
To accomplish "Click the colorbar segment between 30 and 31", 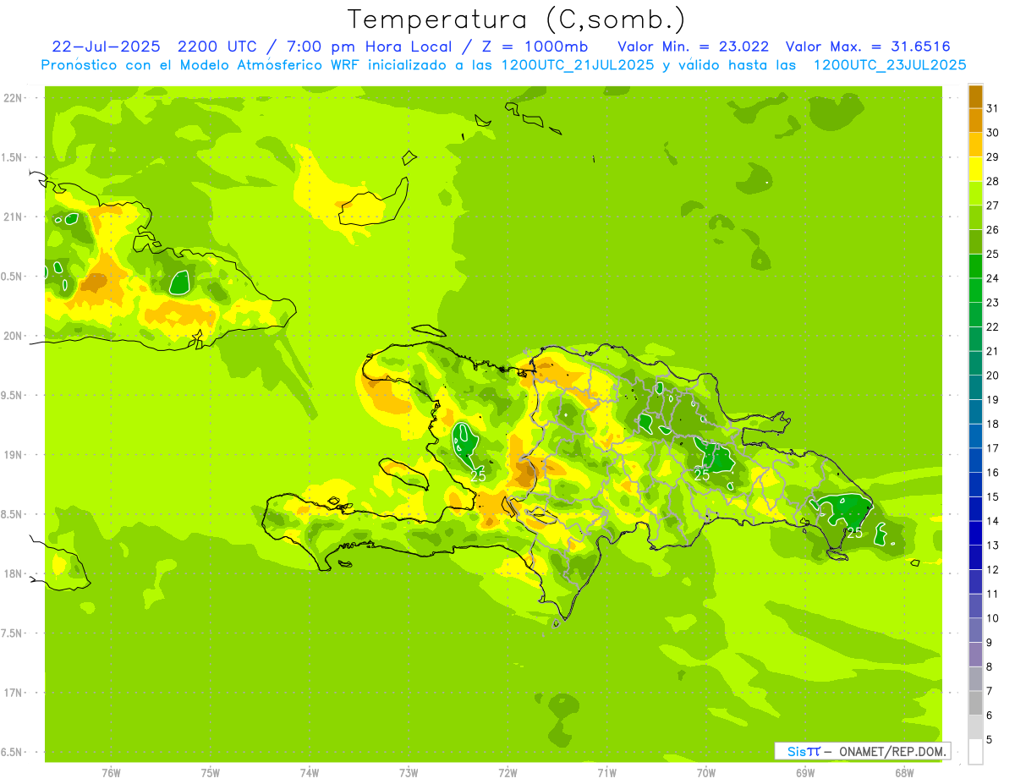I will pyautogui.click(x=975, y=121).
